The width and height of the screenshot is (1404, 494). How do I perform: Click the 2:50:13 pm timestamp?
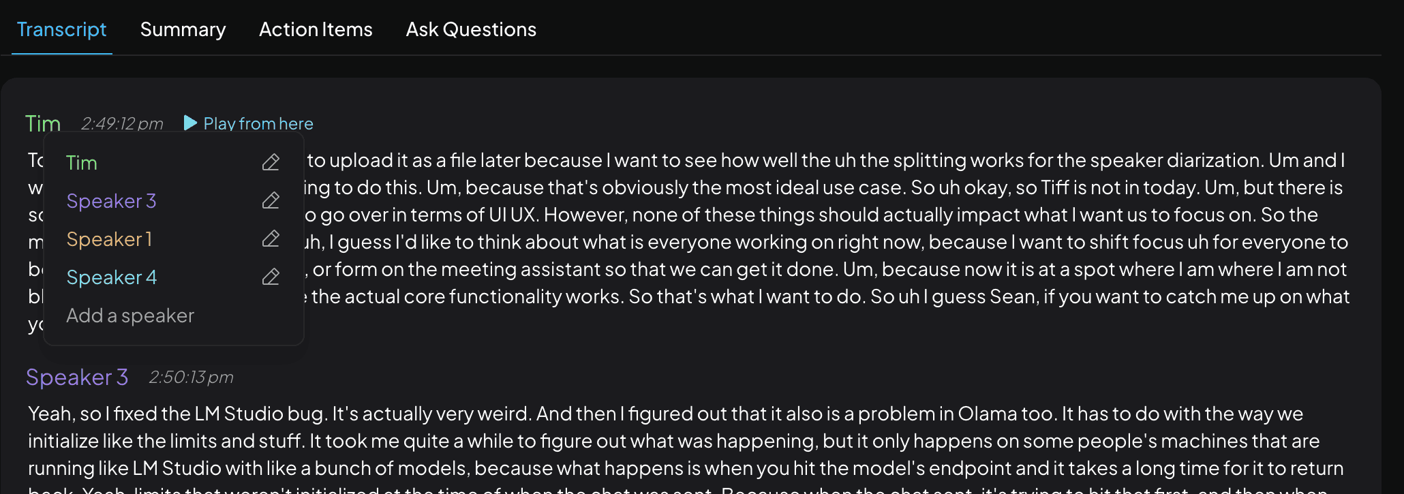click(x=191, y=377)
